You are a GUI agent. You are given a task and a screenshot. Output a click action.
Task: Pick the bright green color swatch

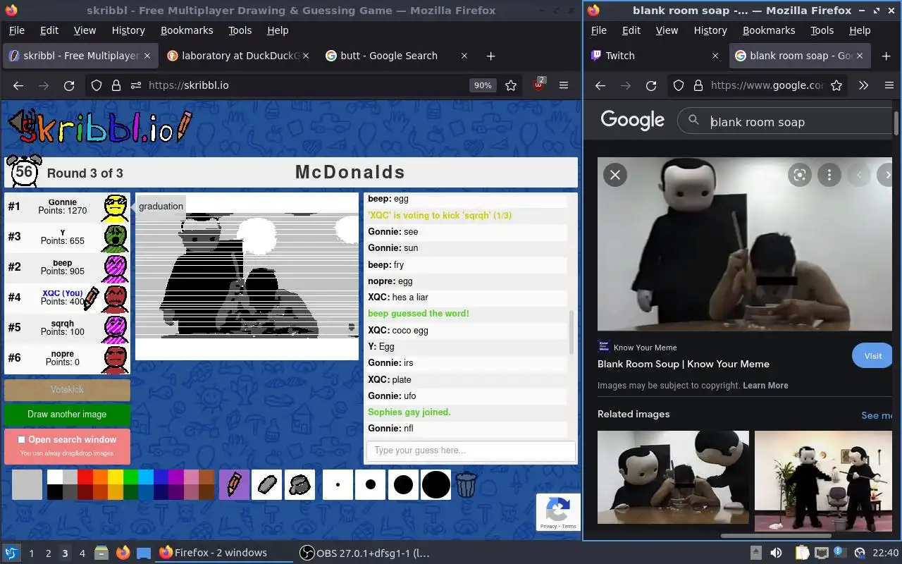[131, 477]
